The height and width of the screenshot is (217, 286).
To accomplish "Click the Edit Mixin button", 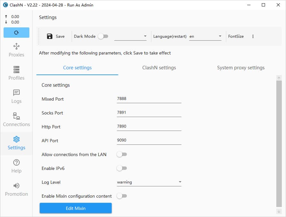I will point(76,208).
